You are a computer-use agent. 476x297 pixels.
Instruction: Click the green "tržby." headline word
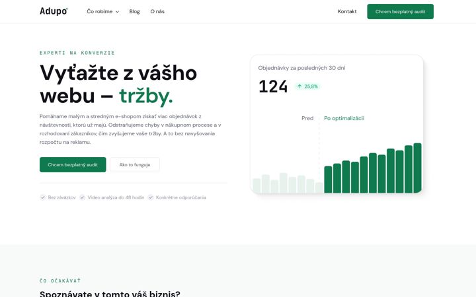[146, 96]
